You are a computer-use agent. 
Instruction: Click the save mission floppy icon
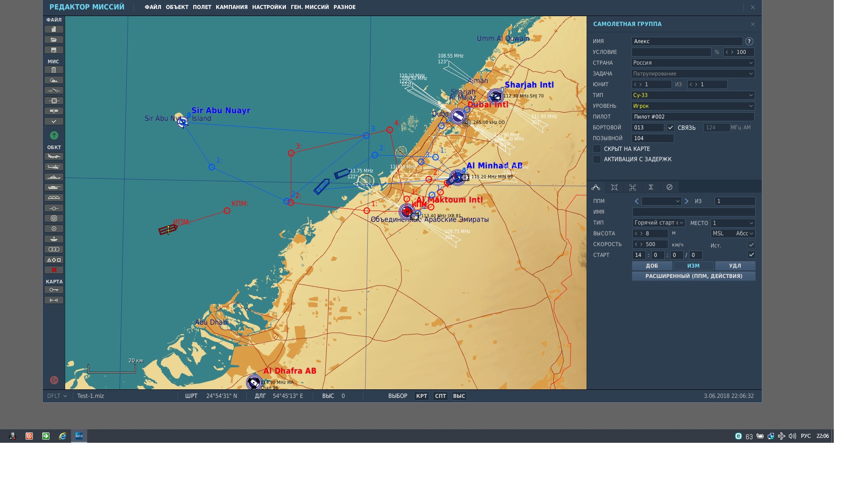pos(53,50)
